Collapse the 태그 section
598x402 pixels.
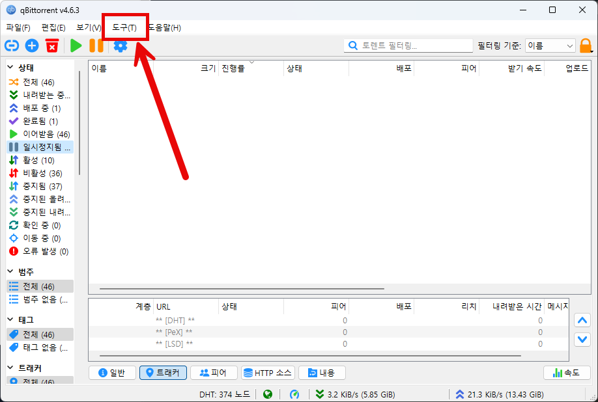coord(10,320)
